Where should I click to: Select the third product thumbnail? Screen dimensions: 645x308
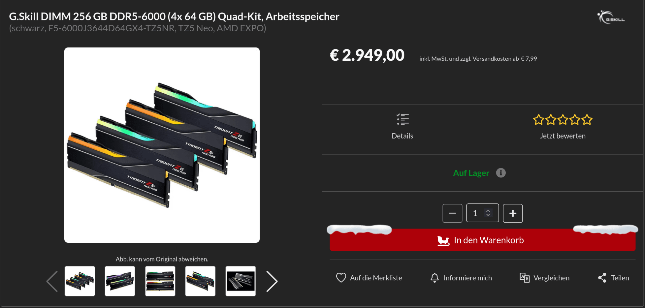coord(160,281)
